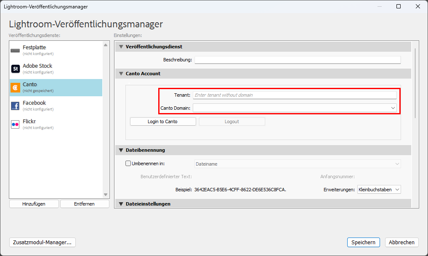
Task: Maximize the Lightroom-Veröffentlichungsmanager window
Action: click(399, 6)
